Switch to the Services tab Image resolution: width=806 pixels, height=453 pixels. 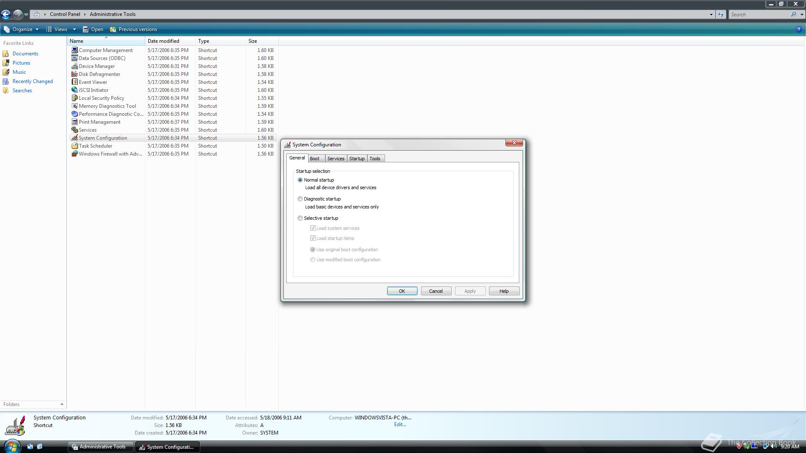(336, 159)
